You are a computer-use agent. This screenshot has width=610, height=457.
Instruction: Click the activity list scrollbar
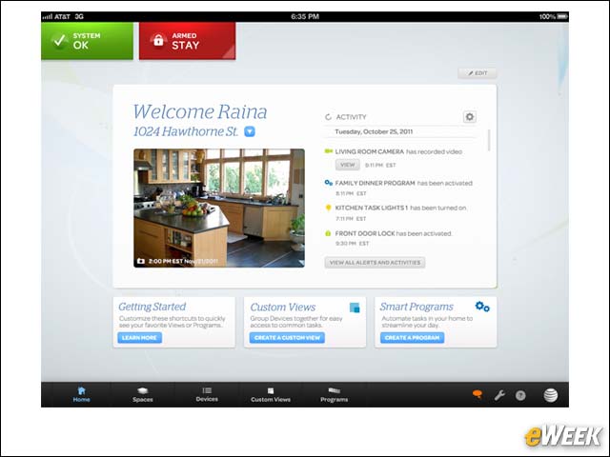coord(489,140)
